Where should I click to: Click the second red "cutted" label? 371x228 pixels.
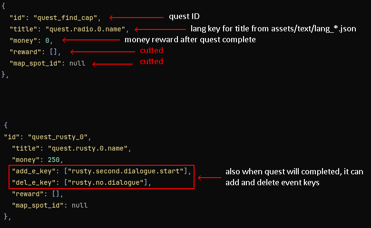click(151, 62)
